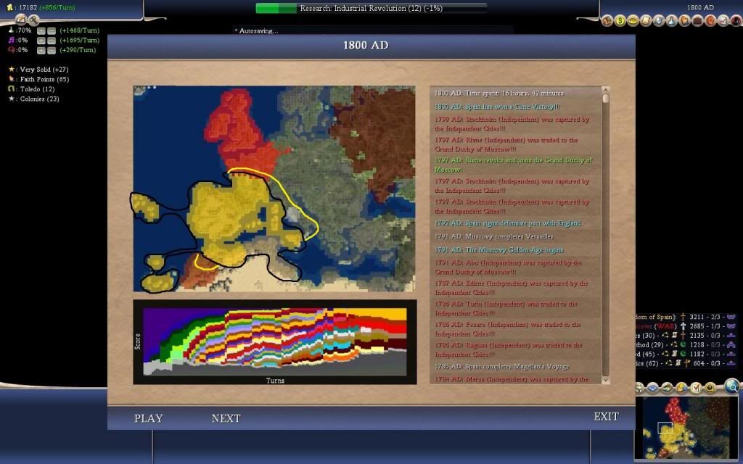743x464 pixels.
Task: Toggle the scores flag-checkmark icon near minimap
Action: click(696, 388)
